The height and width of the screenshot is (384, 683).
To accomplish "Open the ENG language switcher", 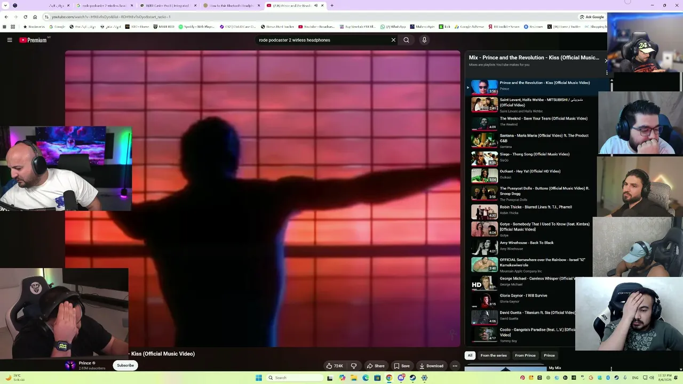I will (x=635, y=378).
